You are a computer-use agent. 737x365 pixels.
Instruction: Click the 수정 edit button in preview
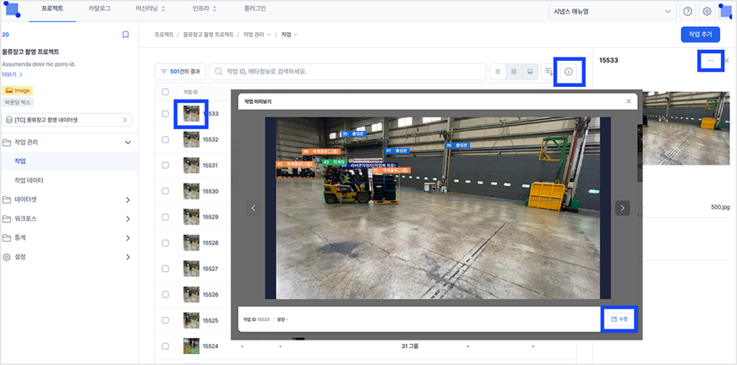[x=620, y=319]
